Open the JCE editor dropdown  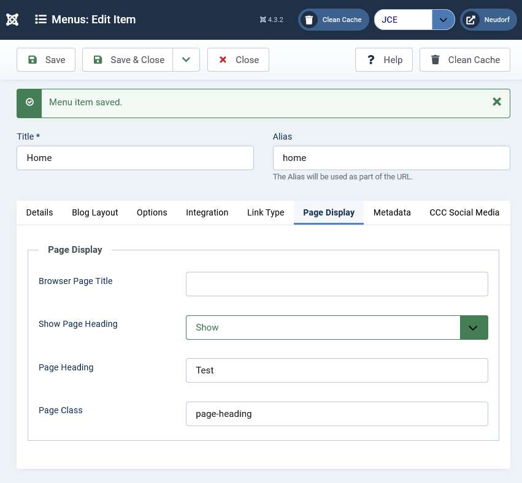tap(443, 20)
